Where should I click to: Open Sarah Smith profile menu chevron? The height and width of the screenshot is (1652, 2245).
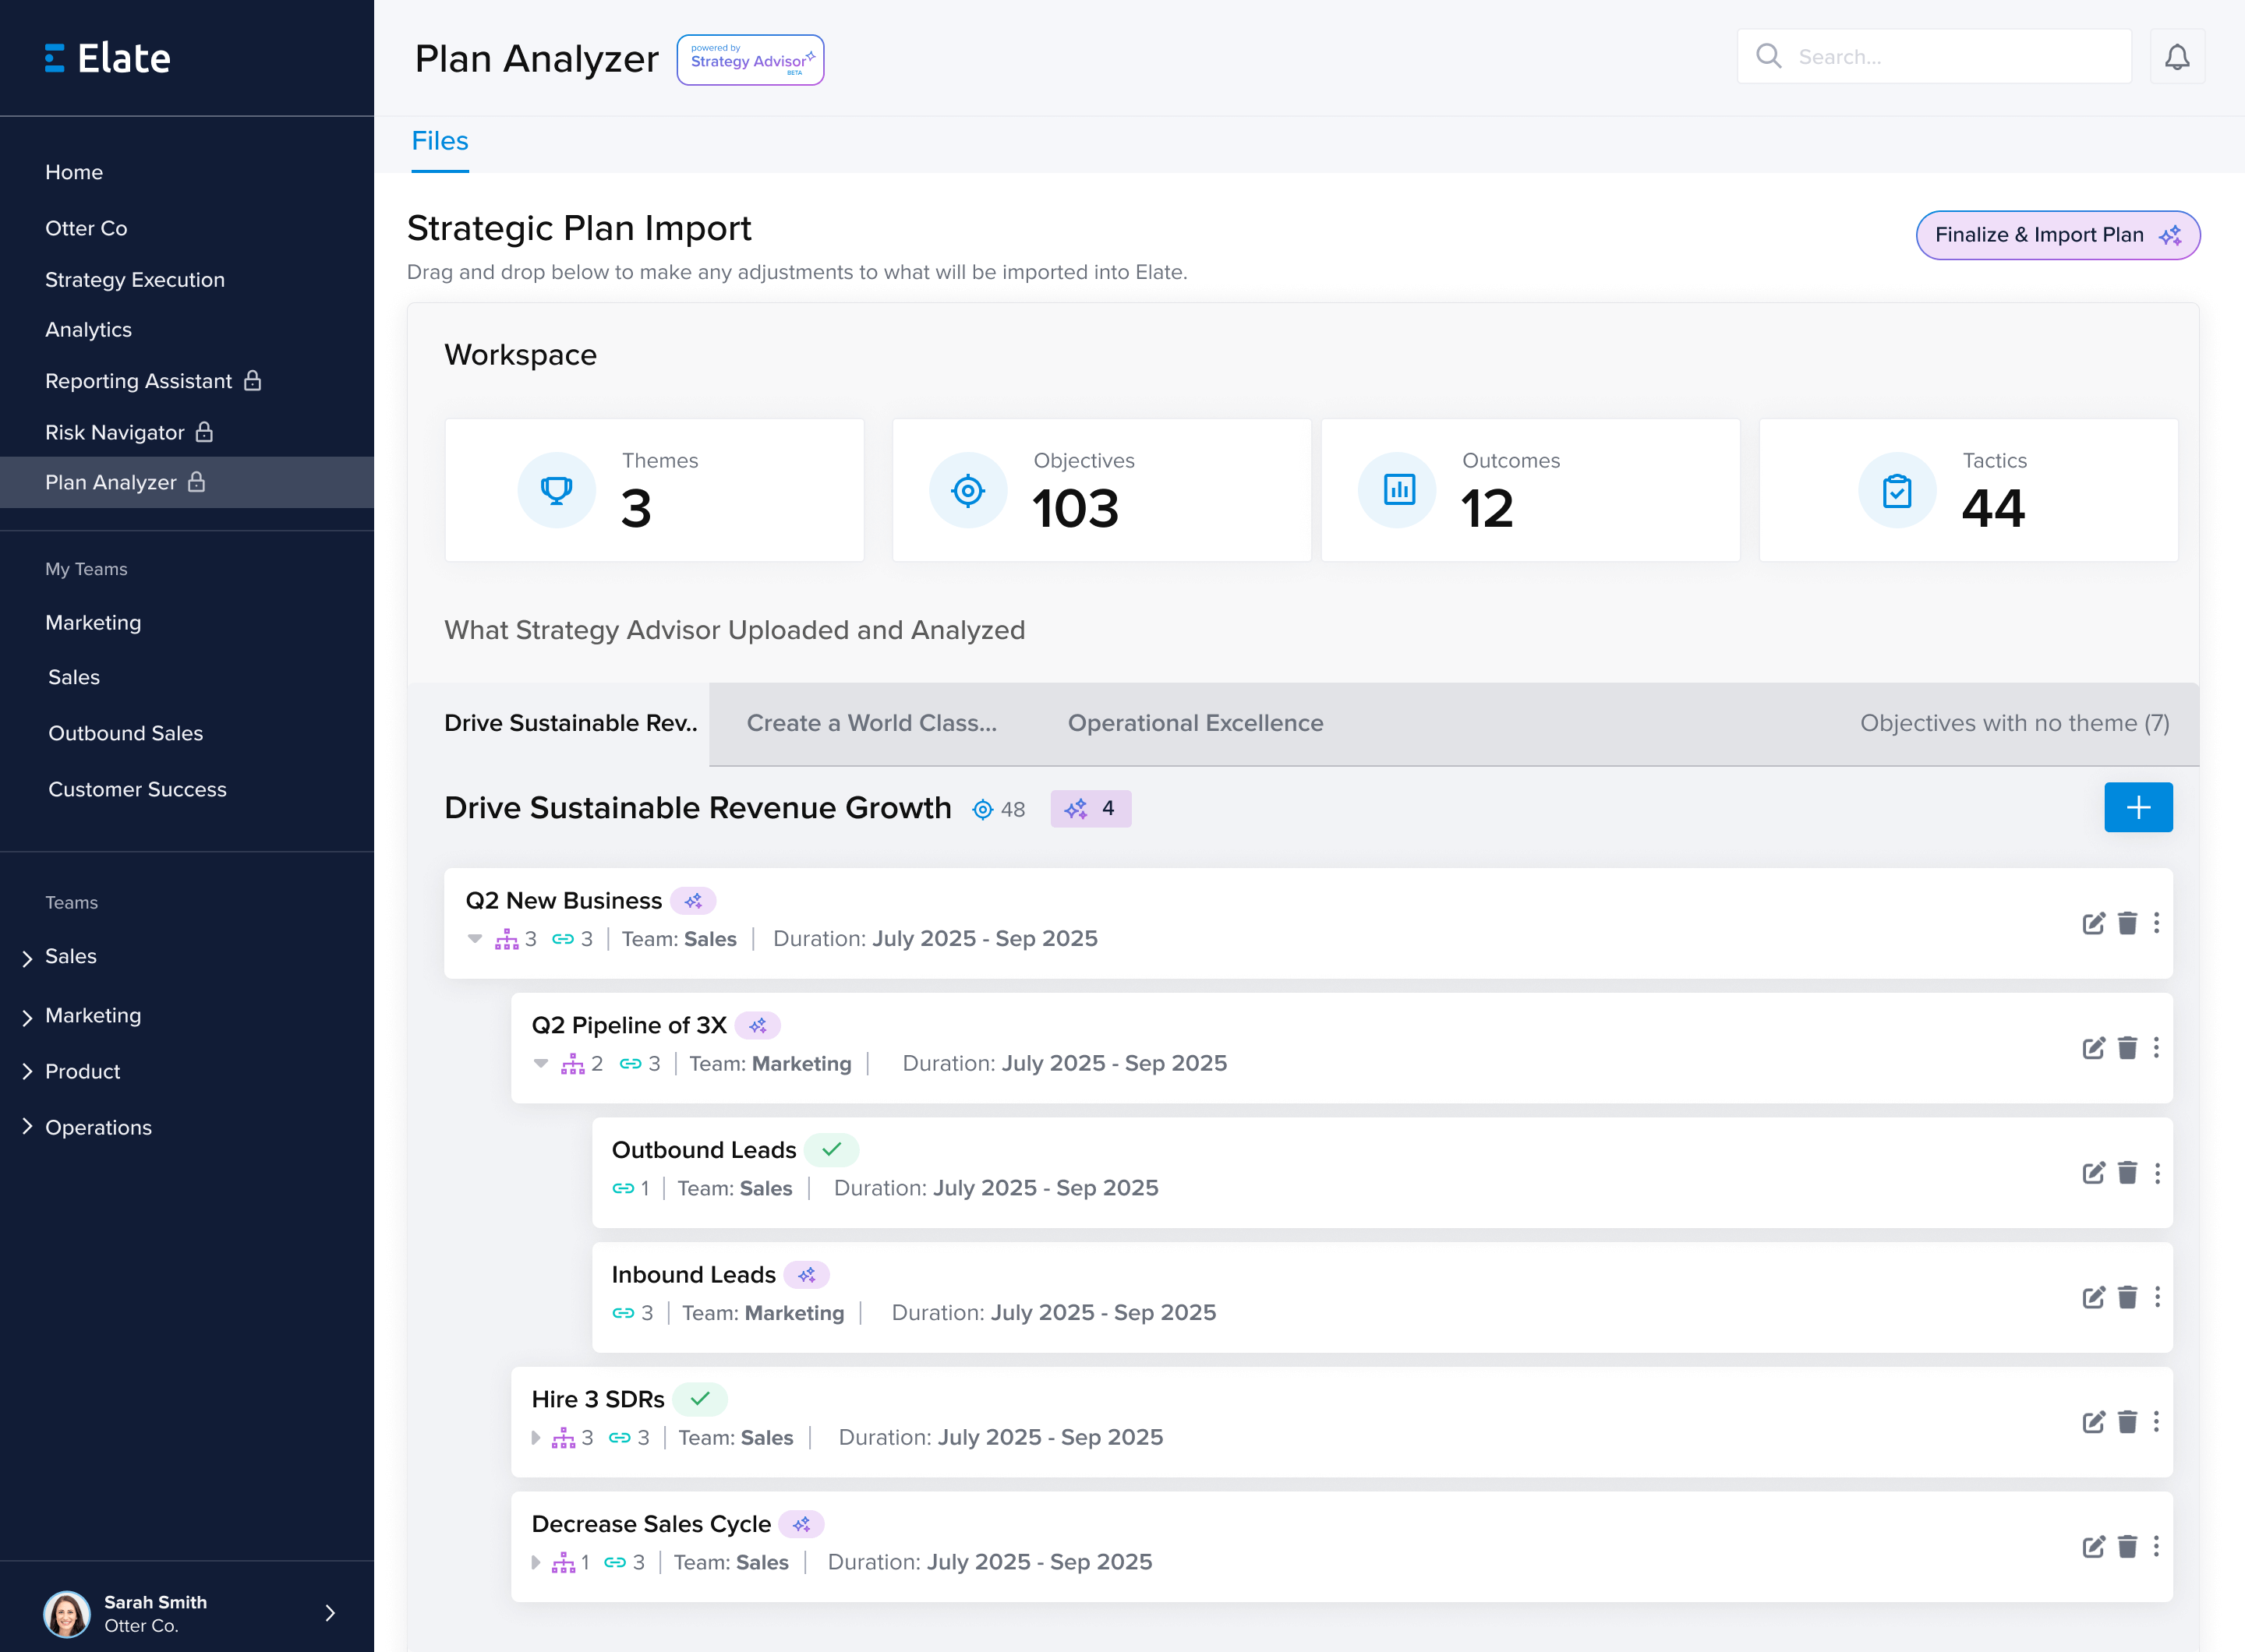coord(331,1612)
